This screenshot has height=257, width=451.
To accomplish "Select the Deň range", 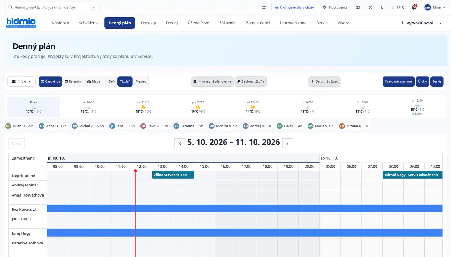I will tap(111, 81).
